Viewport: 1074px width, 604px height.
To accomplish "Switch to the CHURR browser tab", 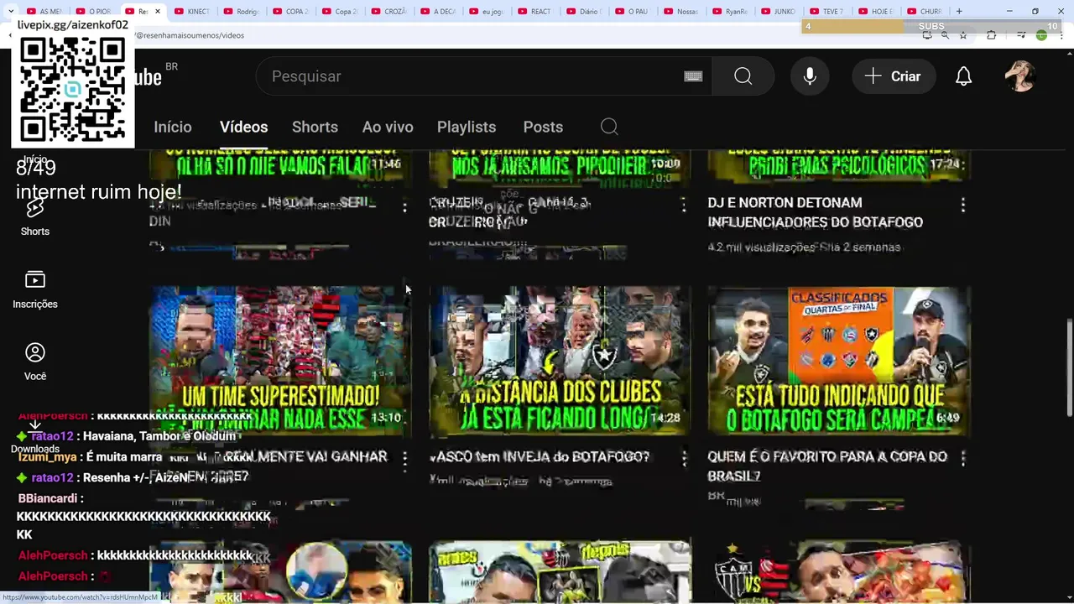I will tap(925, 11).
